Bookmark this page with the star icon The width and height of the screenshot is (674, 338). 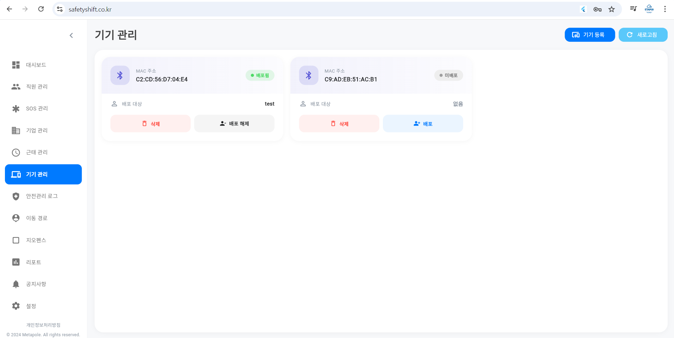click(x=612, y=9)
